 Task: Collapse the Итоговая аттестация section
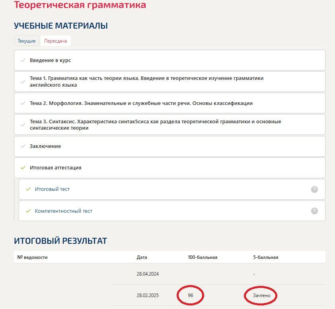coord(169,168)
